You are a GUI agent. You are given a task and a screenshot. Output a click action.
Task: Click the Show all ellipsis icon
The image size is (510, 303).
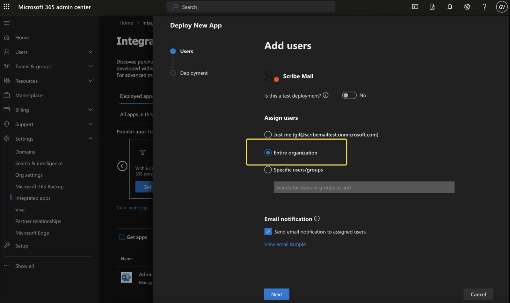pos(7,266)
